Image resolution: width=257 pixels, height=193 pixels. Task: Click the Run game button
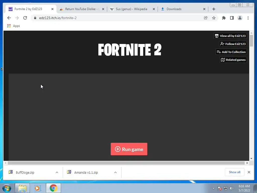click(x=129, y=149)
